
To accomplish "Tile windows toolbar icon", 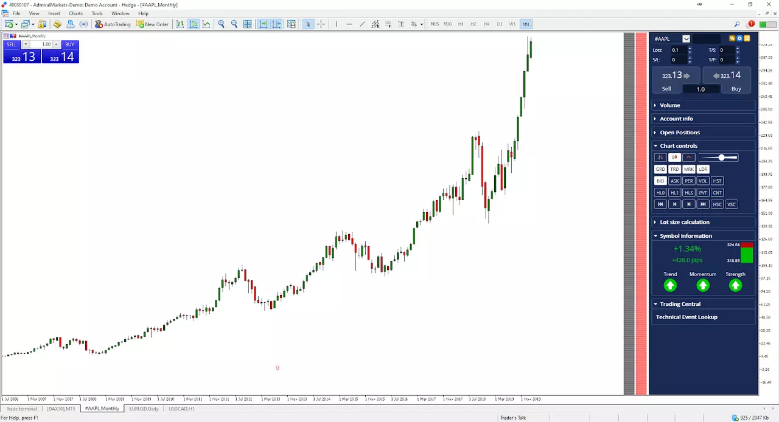I will (x=248, y=24).
